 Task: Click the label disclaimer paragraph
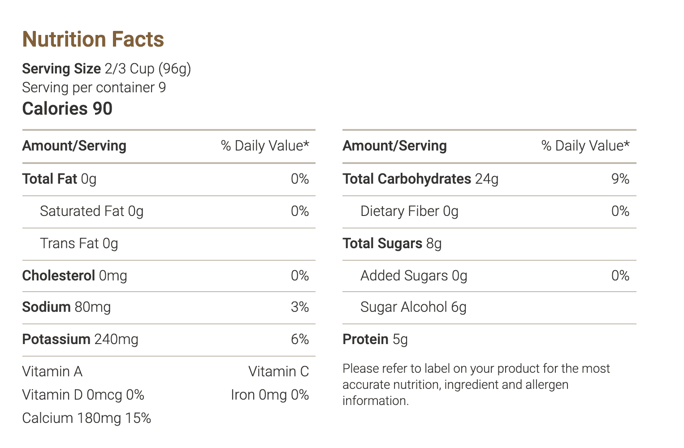pos(476,384)
